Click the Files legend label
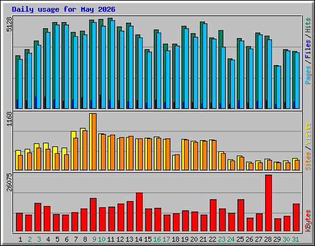The height and width of the screenshot is (246, 315). coord(308,49)
